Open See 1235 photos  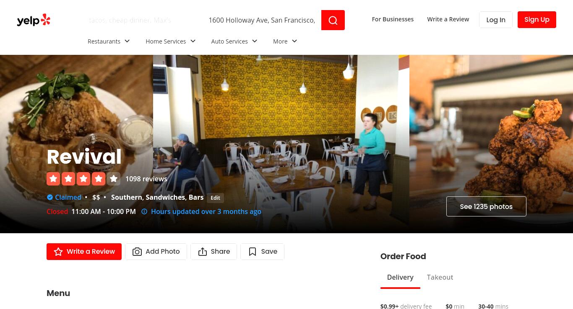(486, 206)
